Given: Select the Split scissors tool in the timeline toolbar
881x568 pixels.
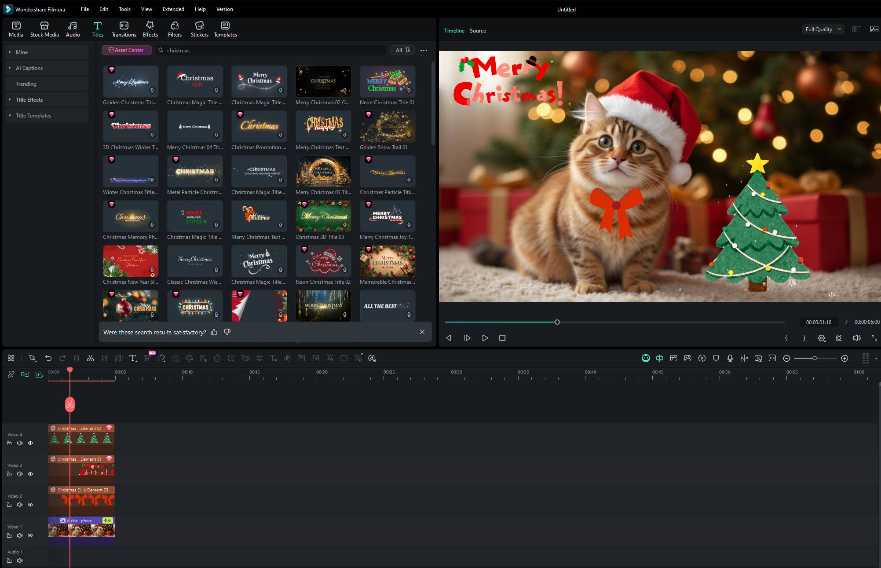Looking at the screenshot, I should click(x=91, y=358).
